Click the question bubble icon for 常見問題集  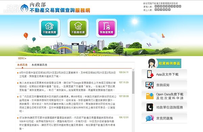pyautogui.click(x=150, y=118)
